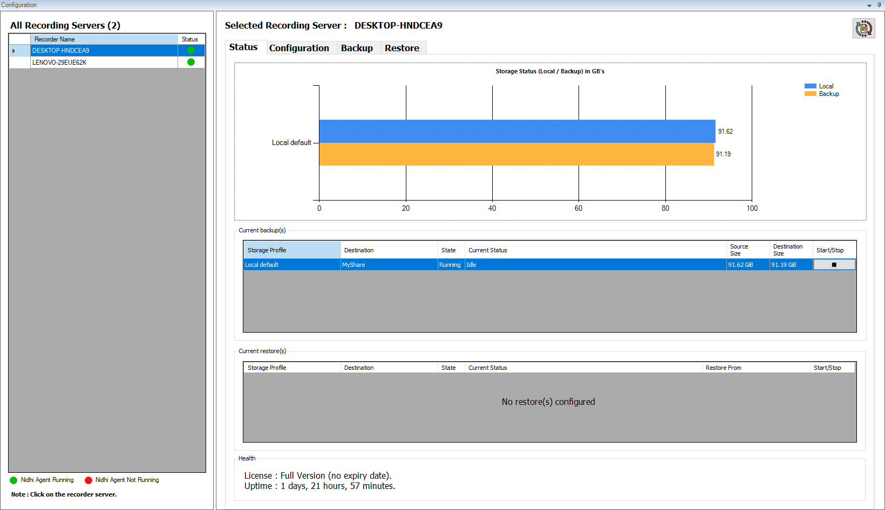Click the green status dot beside DESKTOP-HNDCEA9
This screenshot has height=510, width=885.
(191, 50)
